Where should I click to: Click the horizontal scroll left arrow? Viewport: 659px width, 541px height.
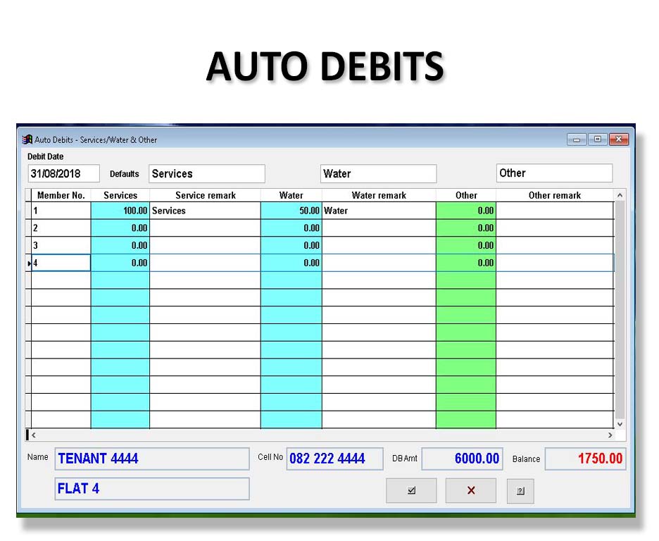[33, 435]
